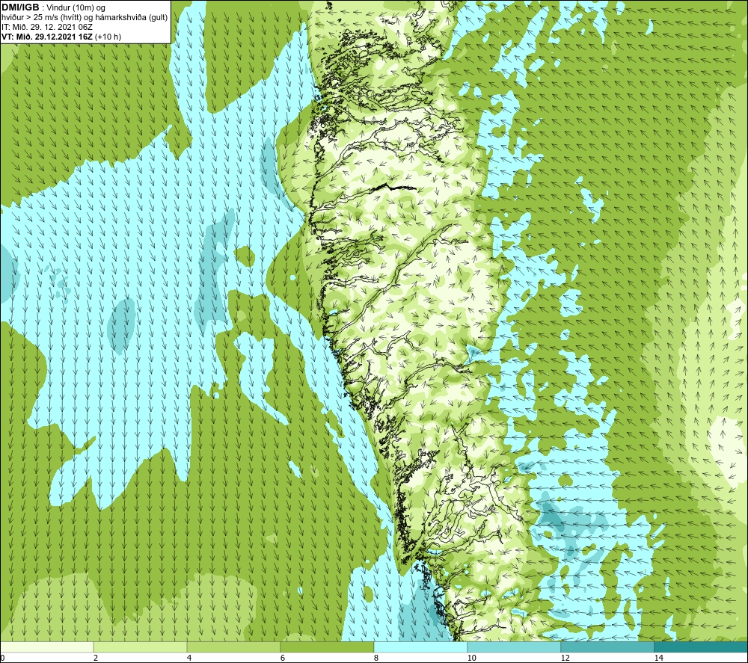Click the scale label '6'
This screenshot has width=748, height=663.
pyautogui.click(x=283, y=658)
